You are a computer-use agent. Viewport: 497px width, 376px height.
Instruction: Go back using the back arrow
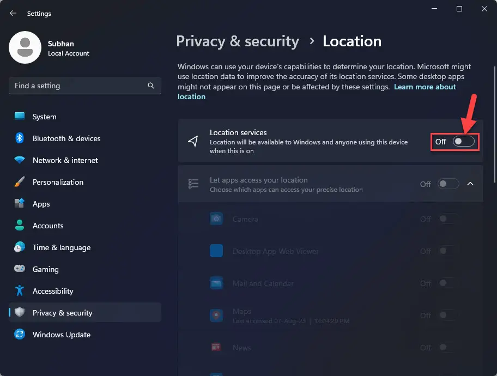tap(13, 13)
